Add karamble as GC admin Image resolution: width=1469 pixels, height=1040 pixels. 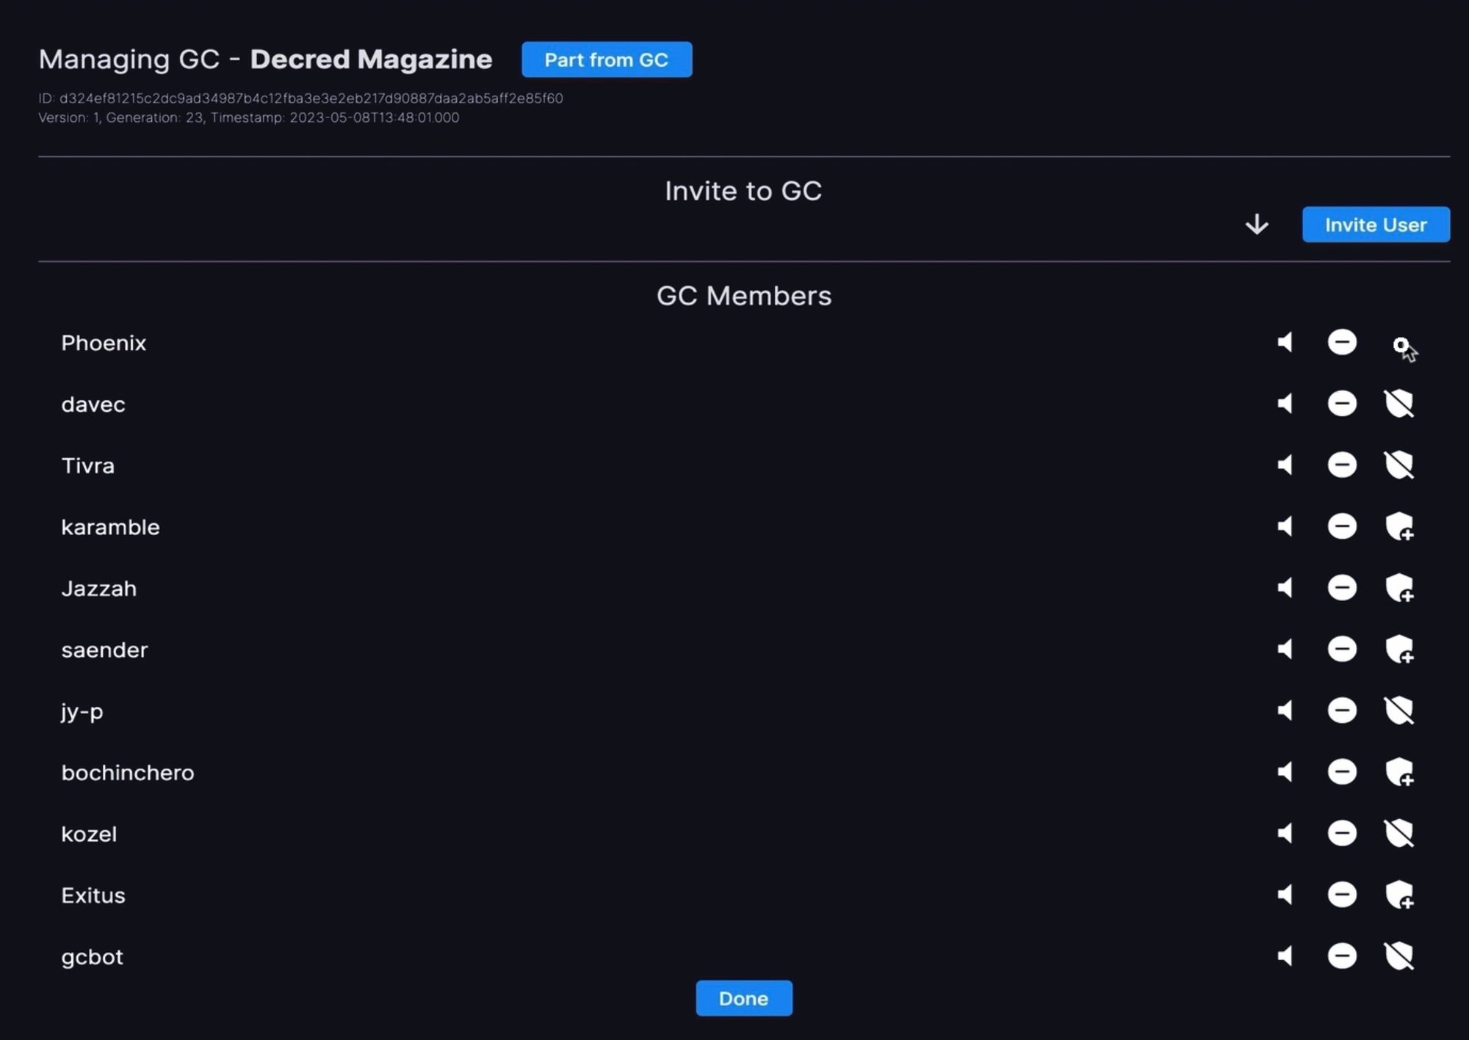click(1398, 527)
